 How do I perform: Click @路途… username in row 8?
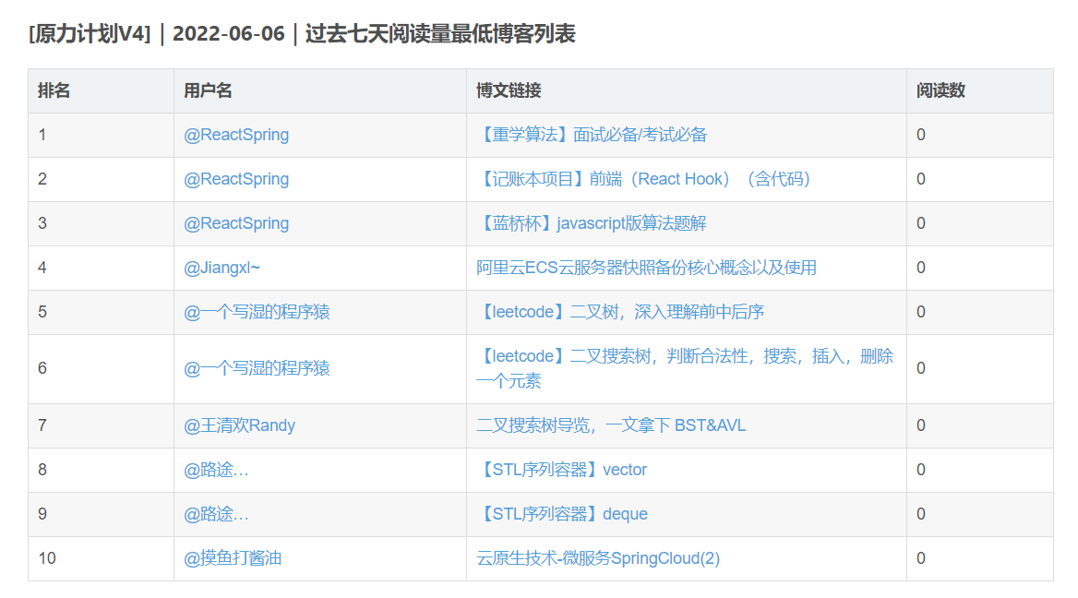[x=216, y=470]
